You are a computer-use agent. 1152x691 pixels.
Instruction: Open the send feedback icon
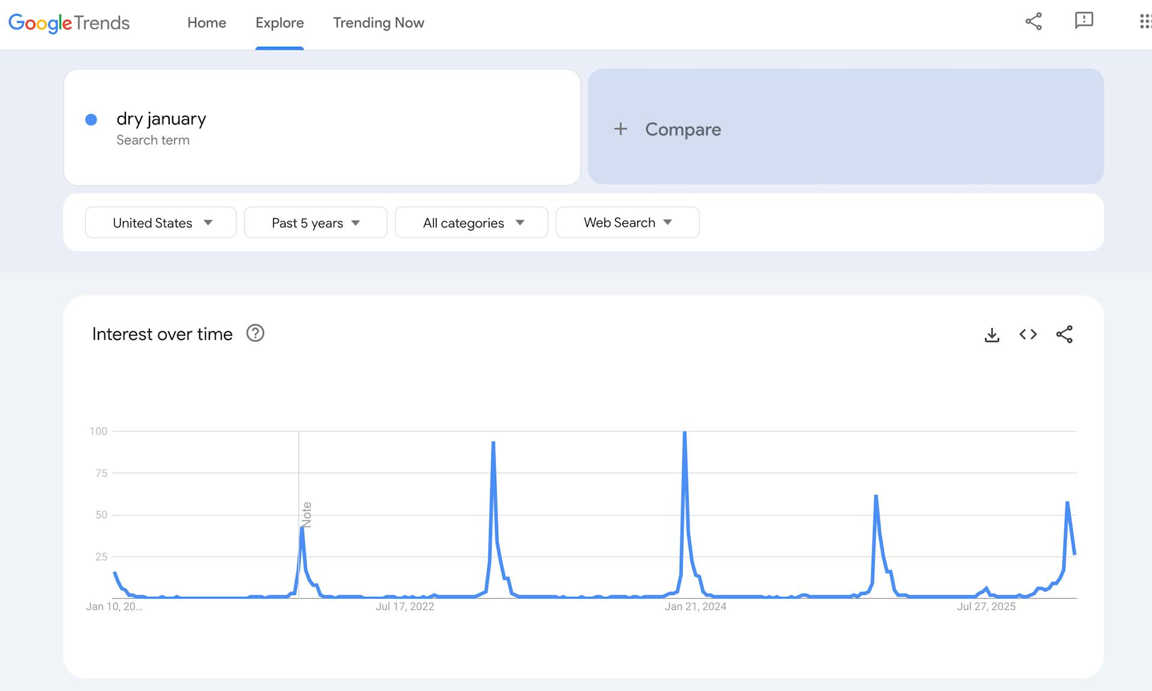pyautogui.click(x=1084, y=21)
